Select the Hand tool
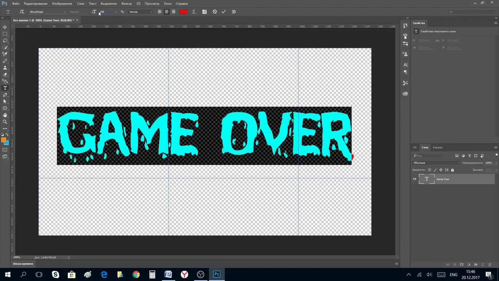Viewport: 499px width, 281px height. 5,115
